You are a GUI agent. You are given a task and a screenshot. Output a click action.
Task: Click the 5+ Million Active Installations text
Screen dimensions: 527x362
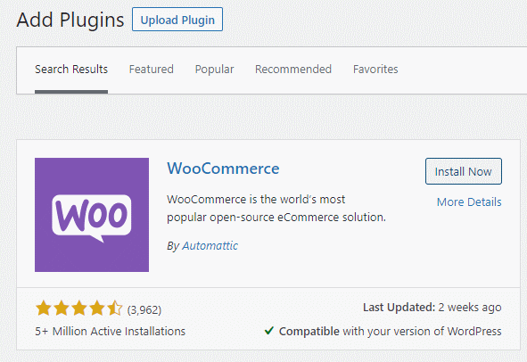(x=111, y=332)
